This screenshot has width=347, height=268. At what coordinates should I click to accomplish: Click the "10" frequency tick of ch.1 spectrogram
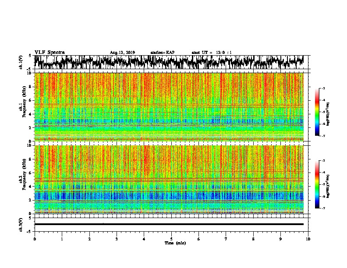point(29,73)
